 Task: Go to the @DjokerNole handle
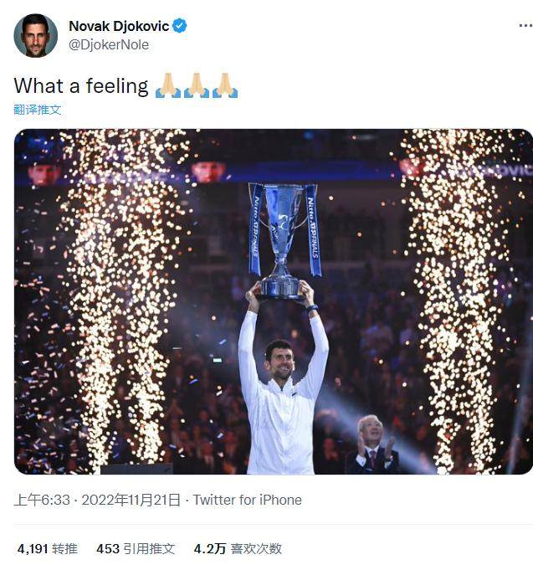point(109,45)
